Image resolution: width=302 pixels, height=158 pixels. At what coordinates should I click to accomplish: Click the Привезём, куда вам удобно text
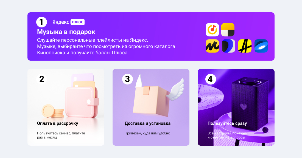147,133
